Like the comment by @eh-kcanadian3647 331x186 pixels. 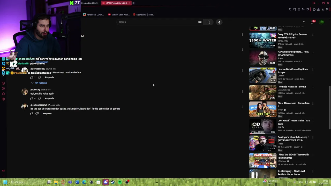tap(32, 114)
